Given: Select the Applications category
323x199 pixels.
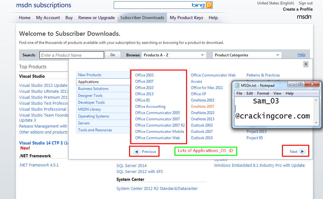Looking at the screenshot, I should [x=103, y=82].
